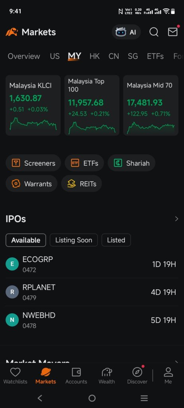Viewport: 184px width, 408px height.
Task: Open the REITs shortcut label
Action: (88, 184)
